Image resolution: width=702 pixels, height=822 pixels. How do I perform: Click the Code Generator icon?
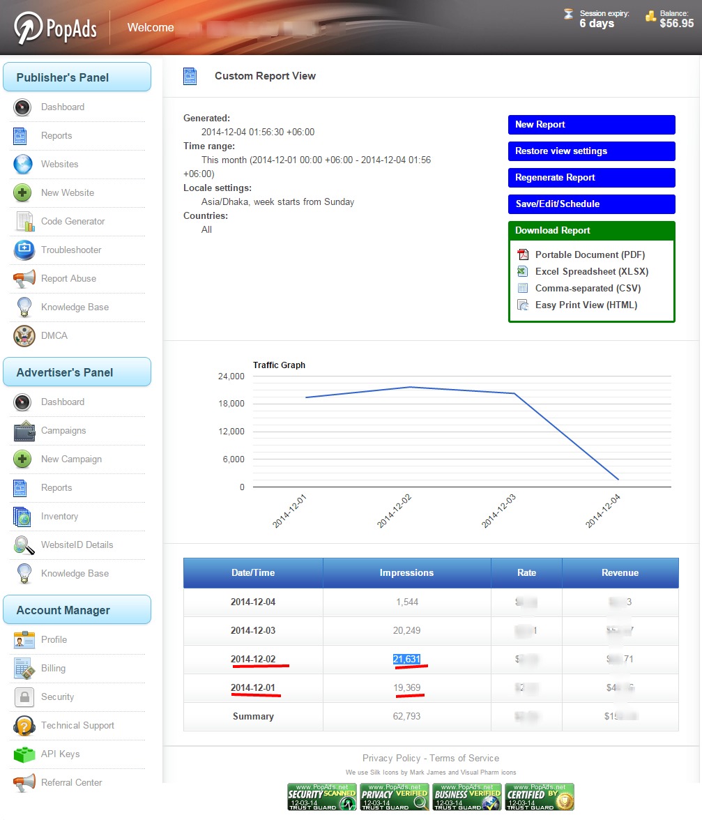(24, 221)
